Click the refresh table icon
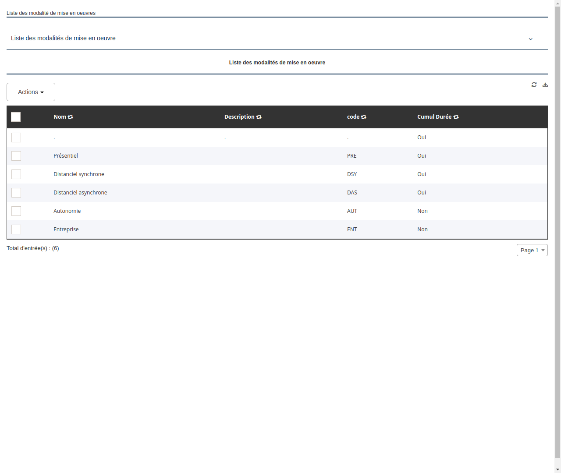 [x=534, y=85]
